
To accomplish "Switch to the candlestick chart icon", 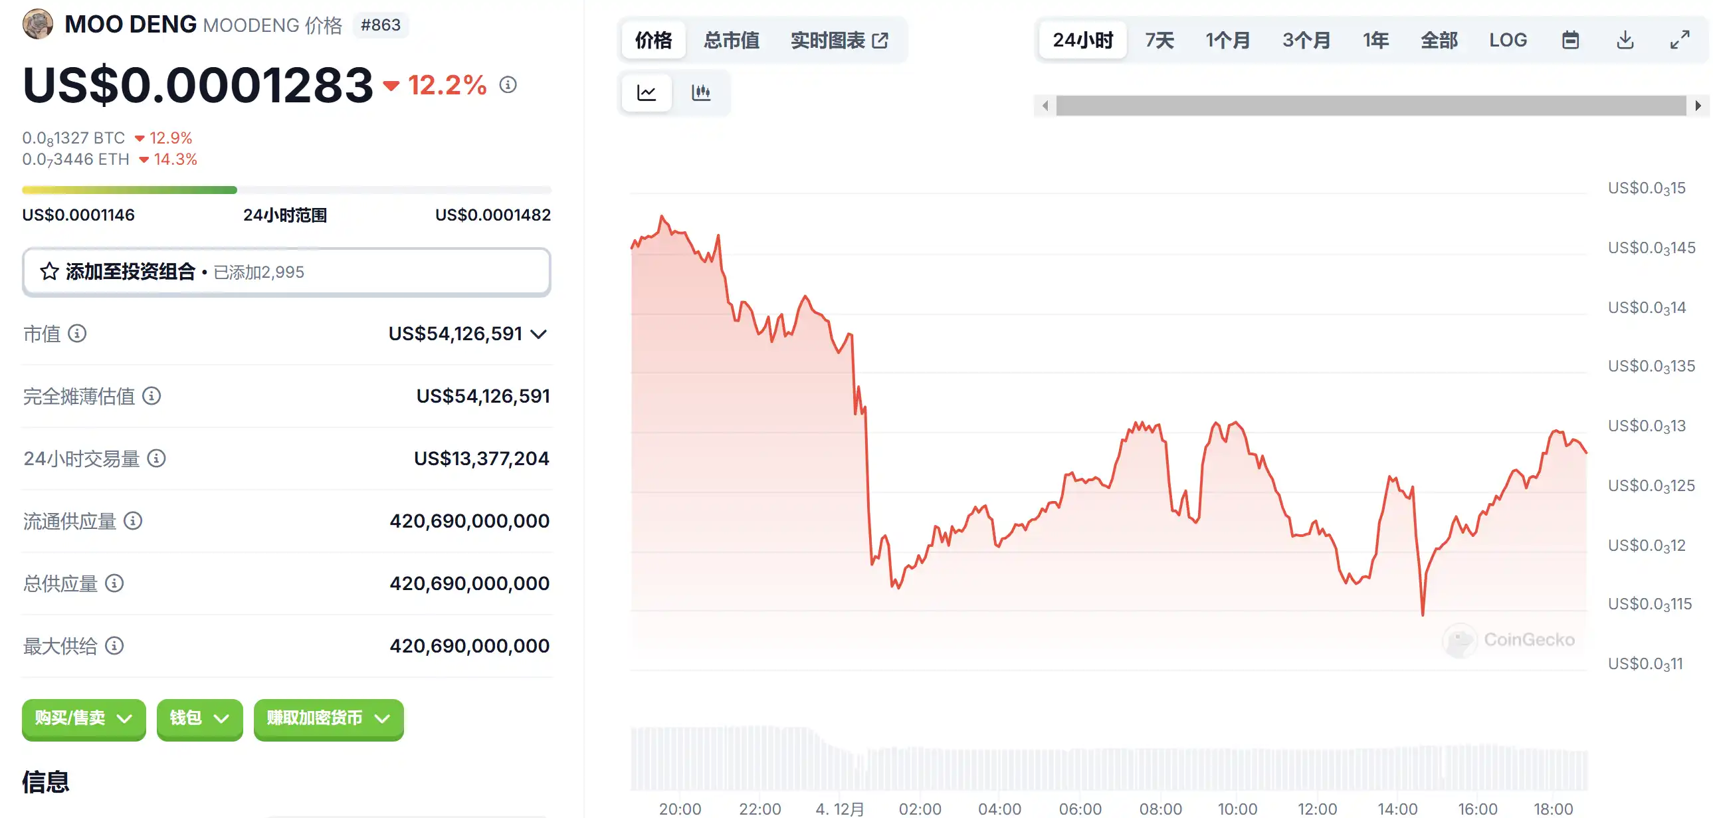I will click(x=701, y=92).
